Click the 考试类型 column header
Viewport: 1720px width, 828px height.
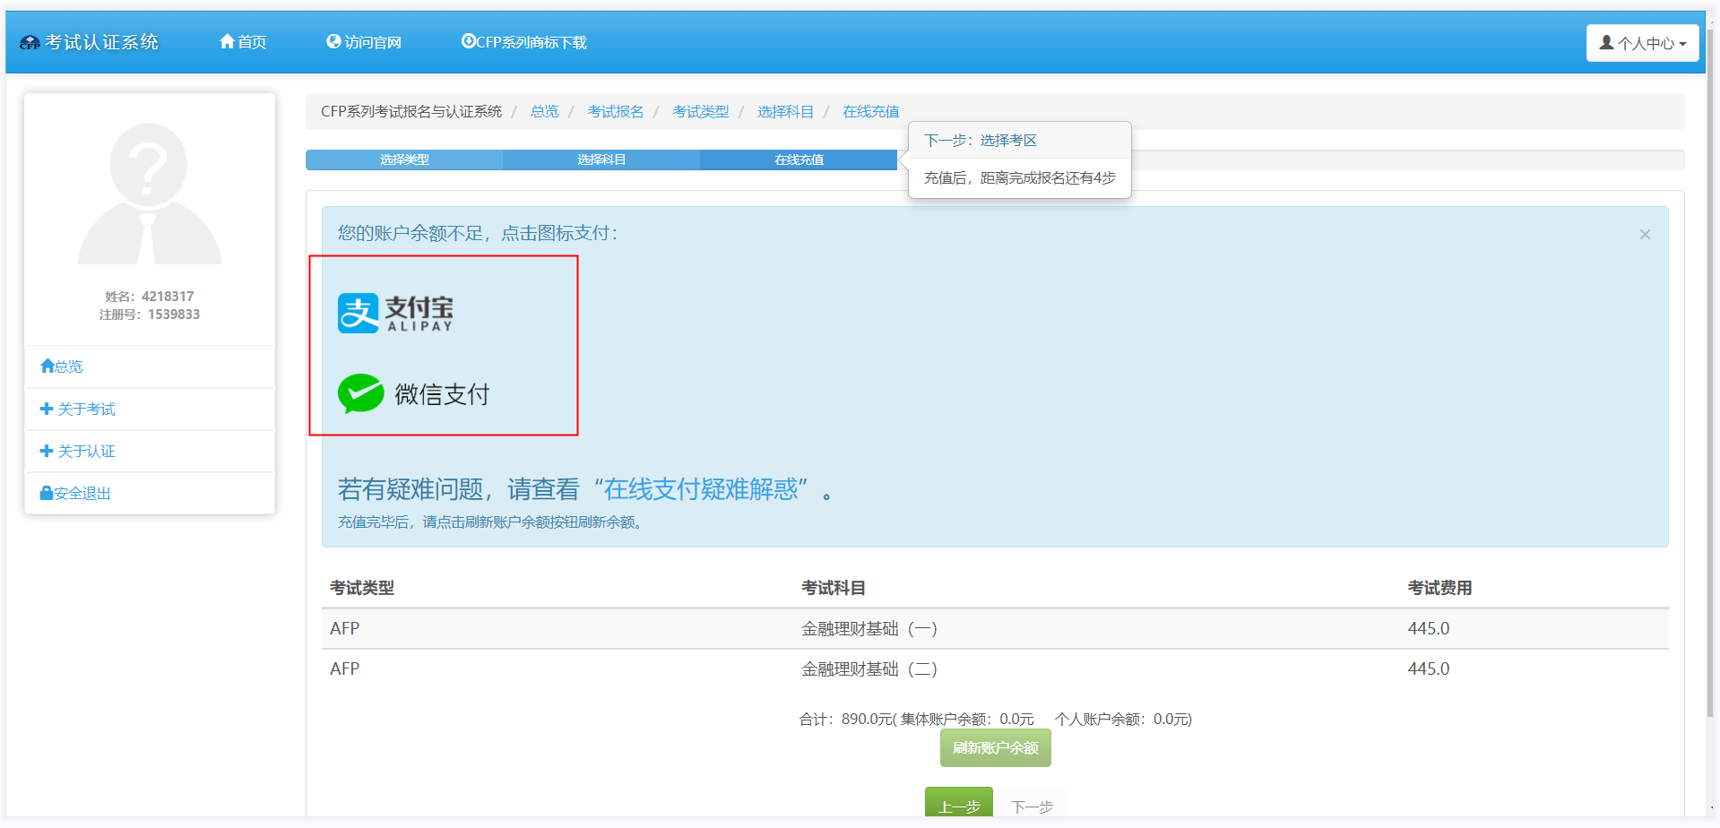[x=362, y=588]
